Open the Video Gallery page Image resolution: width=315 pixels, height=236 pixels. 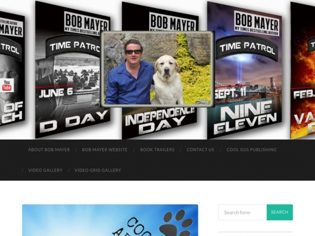[x=45, y=170]
